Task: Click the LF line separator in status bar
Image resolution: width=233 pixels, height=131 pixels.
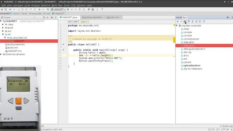Action: click(x=218, y=130)
